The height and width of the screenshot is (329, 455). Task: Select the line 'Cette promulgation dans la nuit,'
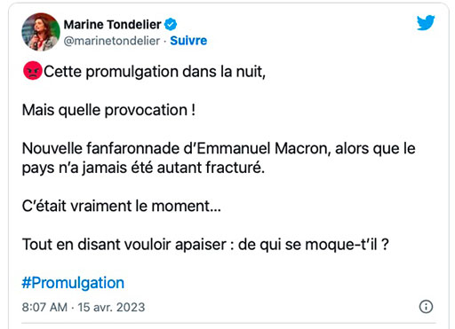tap(155, 72)
